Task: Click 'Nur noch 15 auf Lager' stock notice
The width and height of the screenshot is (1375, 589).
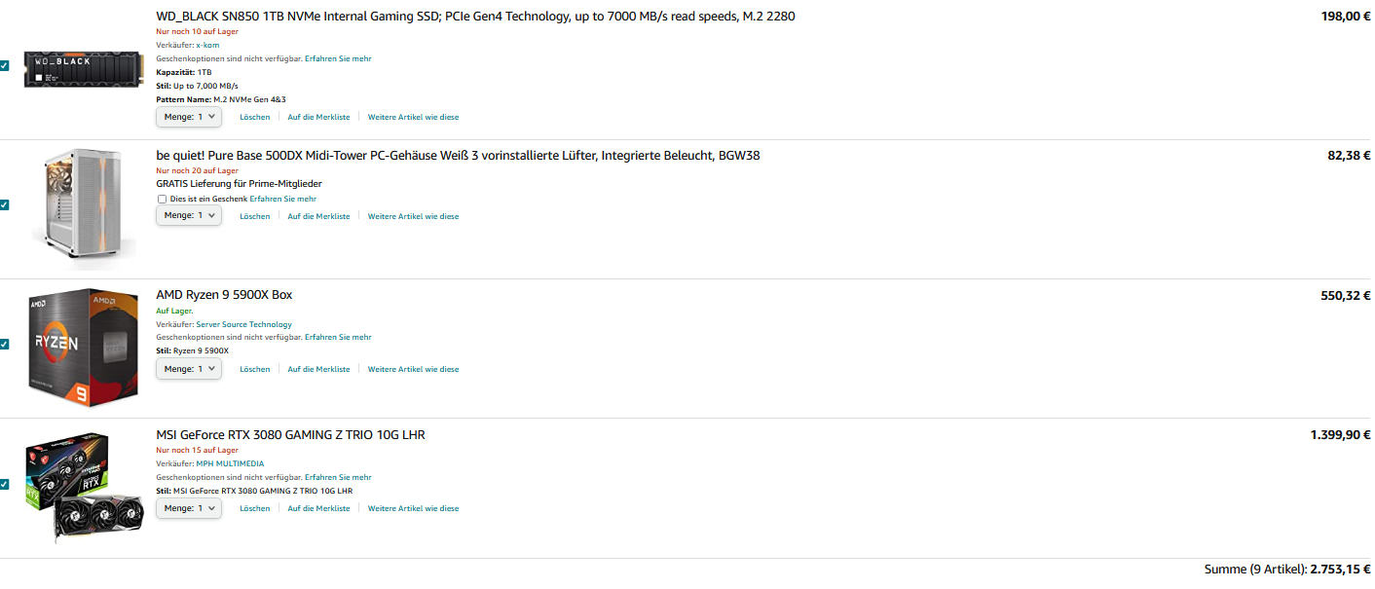Action: click(x=197, y=450)
